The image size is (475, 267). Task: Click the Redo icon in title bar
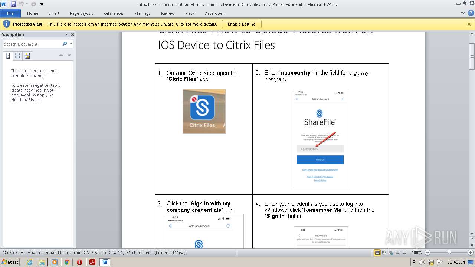pyautogui.click(x=33, y=4)
